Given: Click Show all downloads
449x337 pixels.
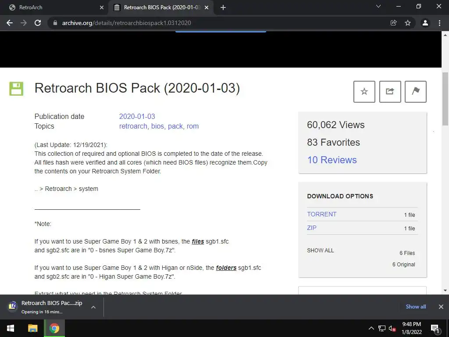Looking at the screenshot, I should [x=416, y=307].
